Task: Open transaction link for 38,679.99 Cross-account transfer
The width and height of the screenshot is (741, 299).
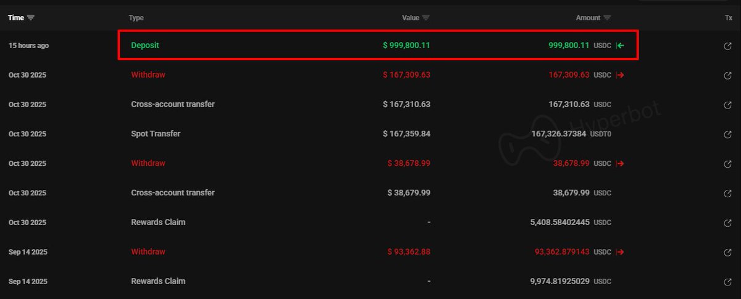Action: [x=728, y=193]
